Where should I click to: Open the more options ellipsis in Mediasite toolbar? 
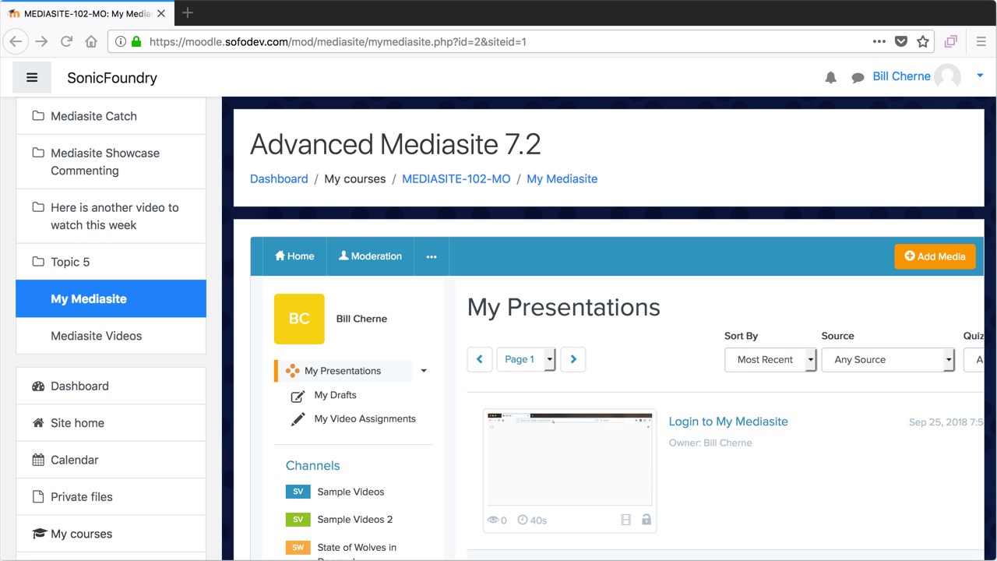(432, 256)
